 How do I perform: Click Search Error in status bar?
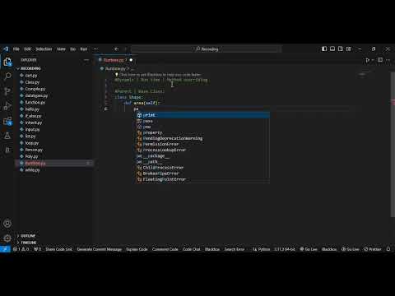pyautogui.click(x=234, y=249)
